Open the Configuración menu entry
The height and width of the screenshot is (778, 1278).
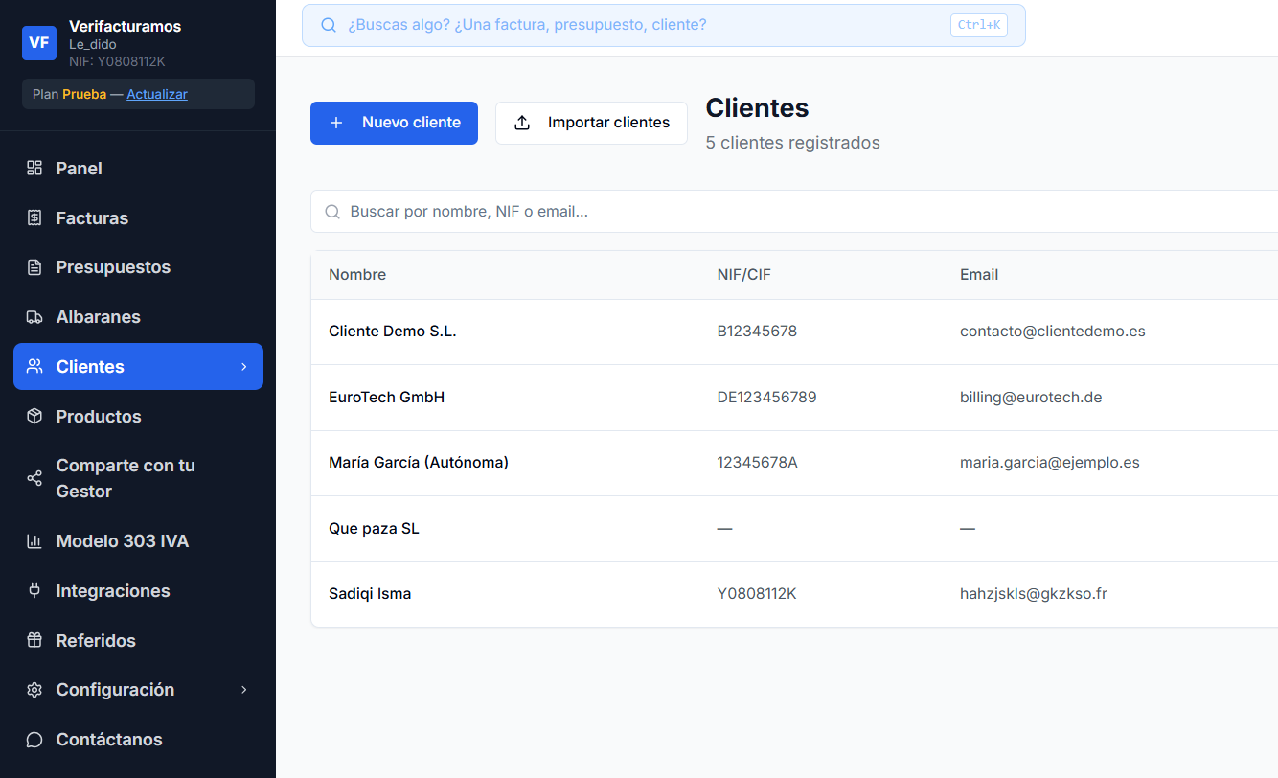click(115, 689)
